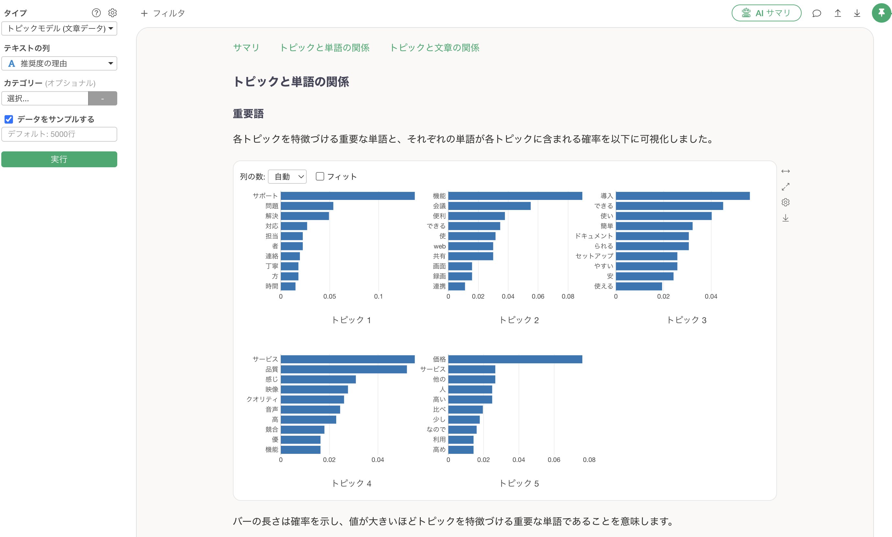This screenshot has width=892, height=537.
Task: Click the green 実行 button
Action: click(x=59, y=159)
